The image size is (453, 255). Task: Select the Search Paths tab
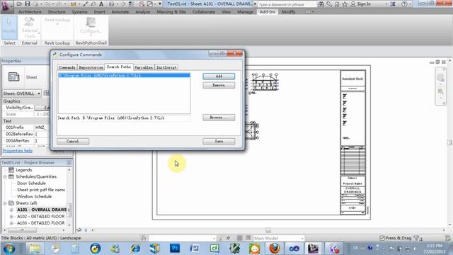coord(119,67)
